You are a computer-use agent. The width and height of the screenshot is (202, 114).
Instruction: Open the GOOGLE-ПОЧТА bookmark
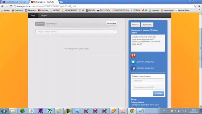click(x=120, y=10)
